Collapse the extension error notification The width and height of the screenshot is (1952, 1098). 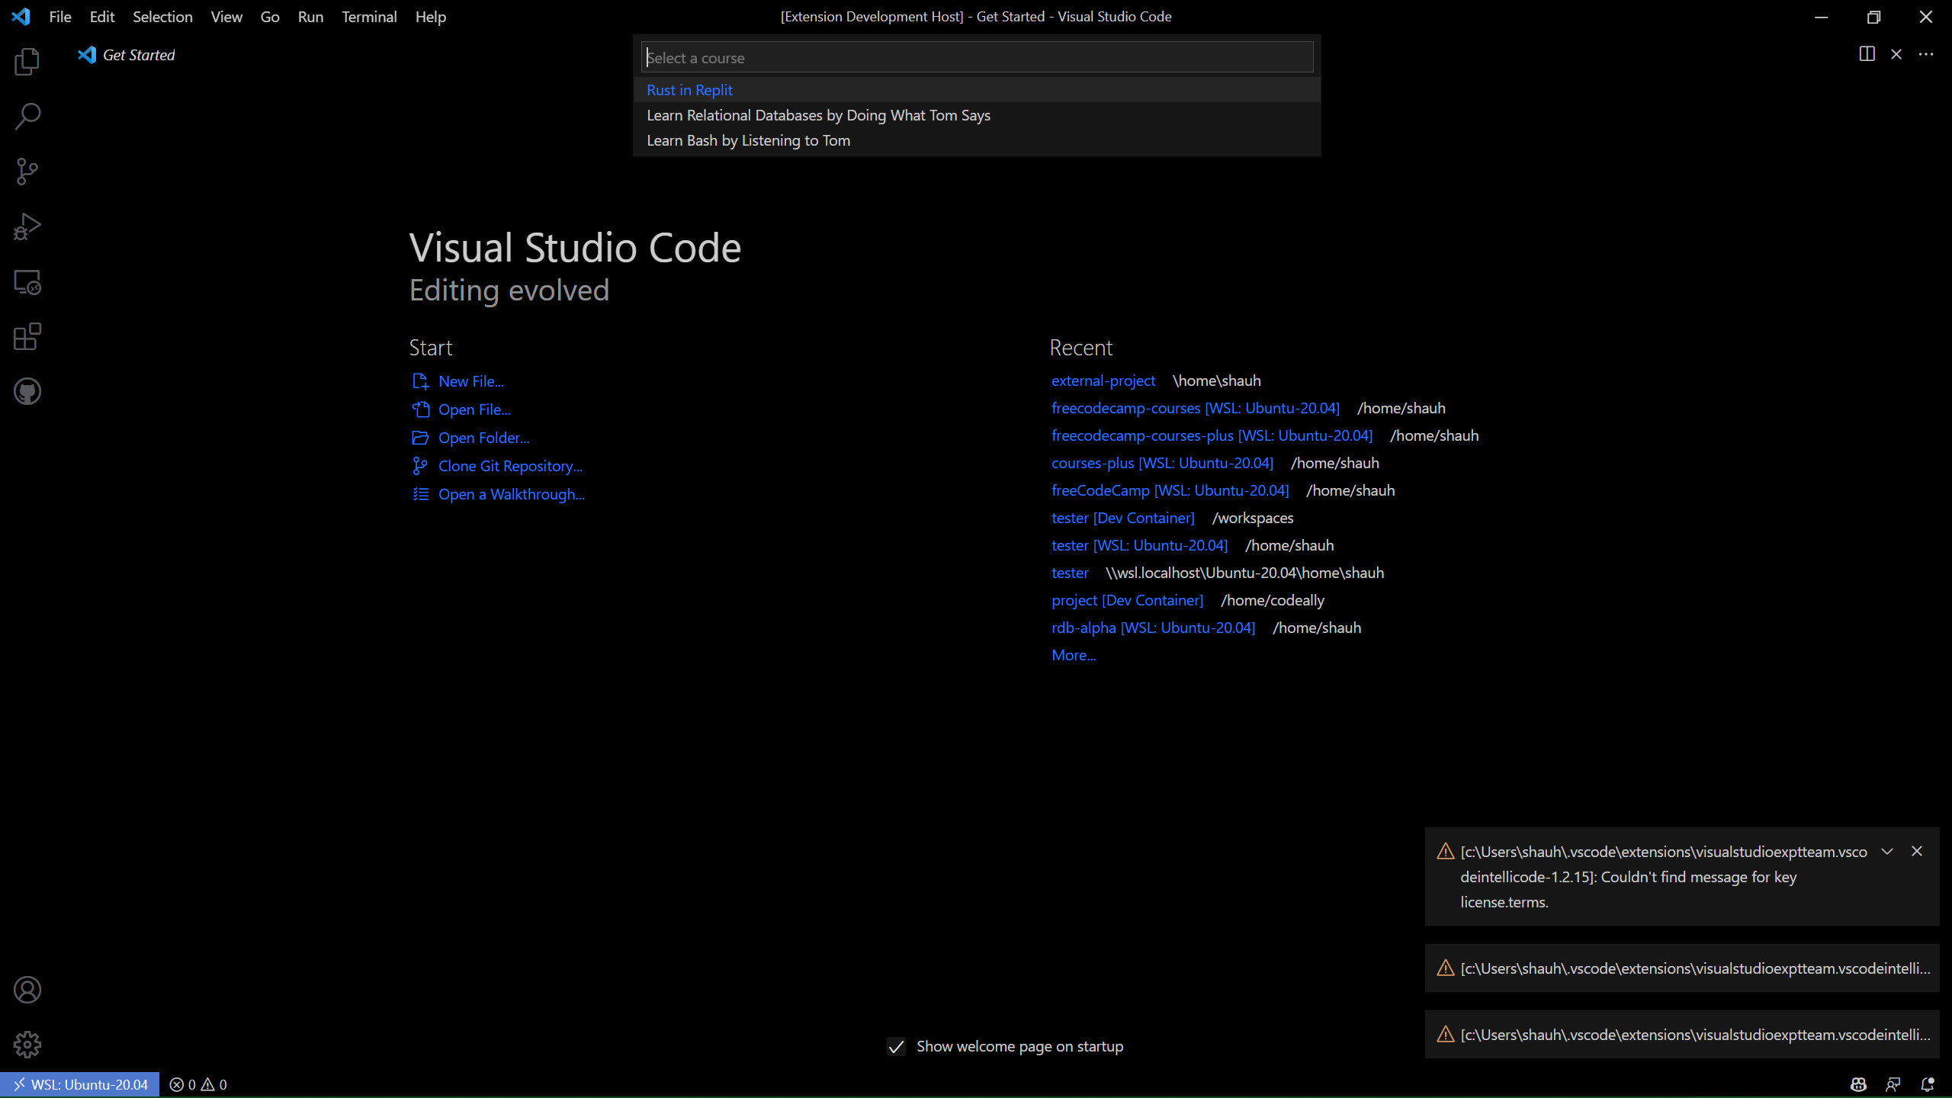[1886, 851]
